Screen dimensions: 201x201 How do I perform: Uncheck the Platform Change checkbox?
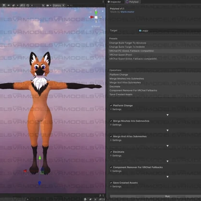tap(111, 105)
